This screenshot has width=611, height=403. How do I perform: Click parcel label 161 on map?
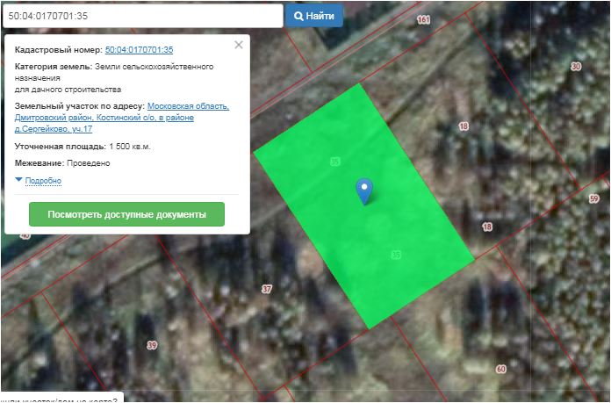pyautogui.click(x=425, y=19)
